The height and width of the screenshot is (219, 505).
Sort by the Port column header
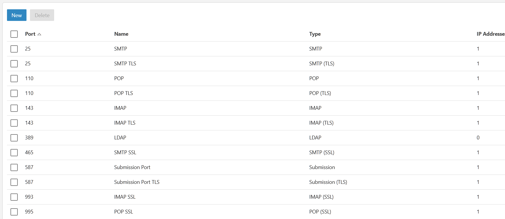point(30,34)
